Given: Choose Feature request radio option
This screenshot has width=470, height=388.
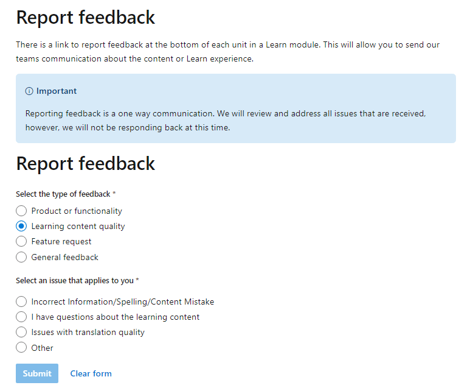Looking at the screenshot, I should coord(21,241).
